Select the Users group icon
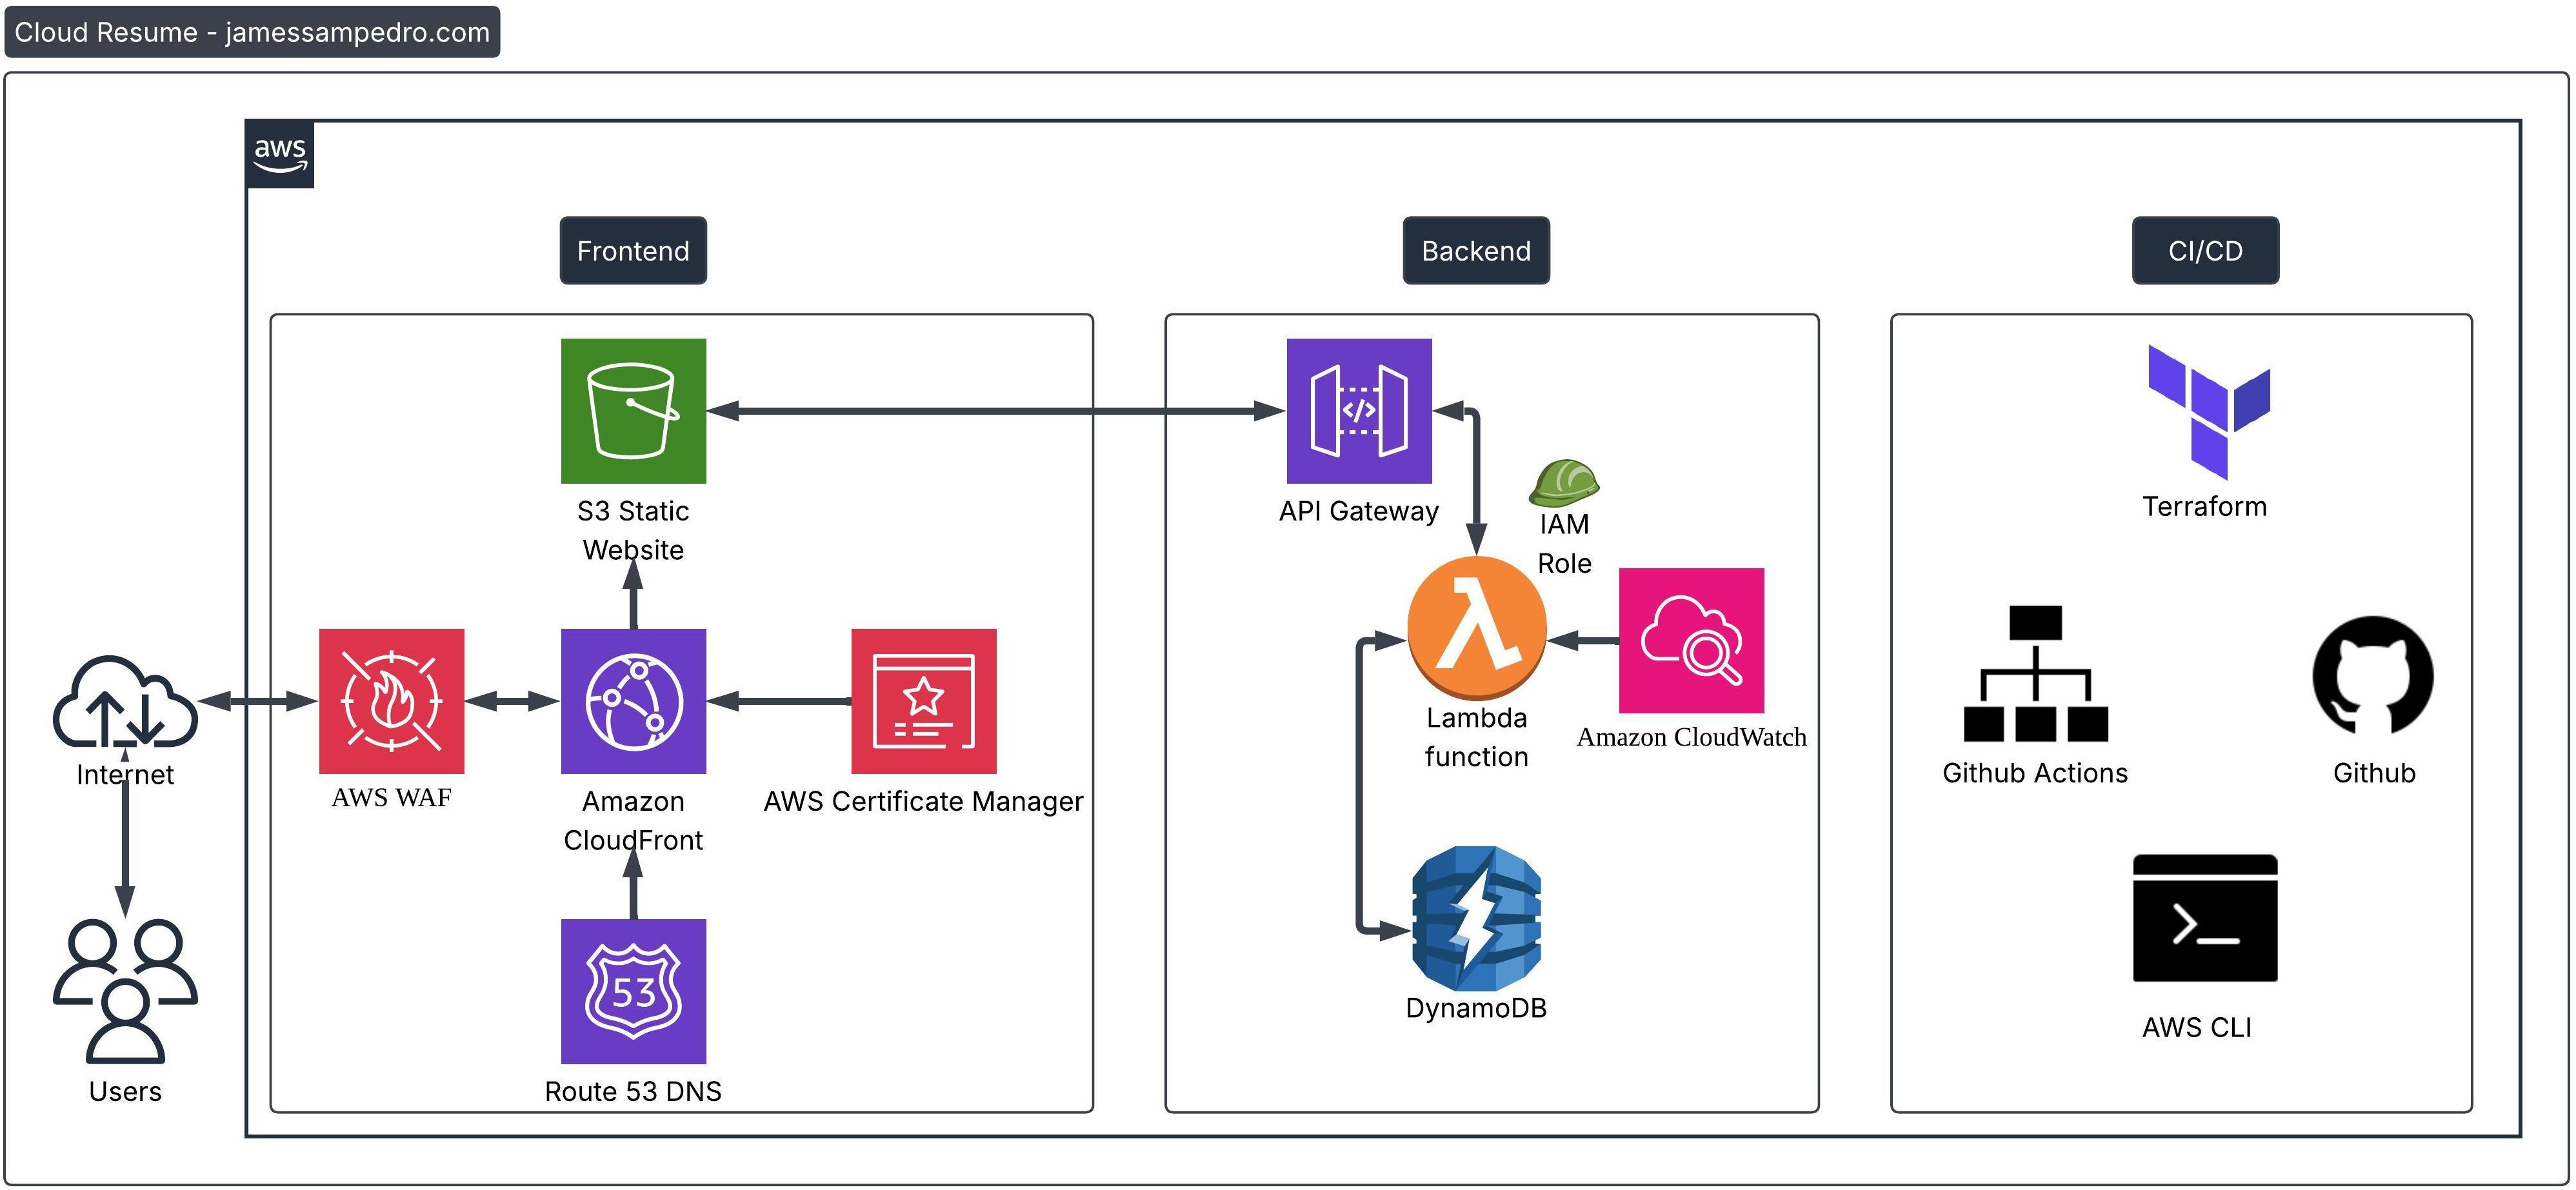The width and height of the screenshot is (2576, 1190). click(125, 991)
